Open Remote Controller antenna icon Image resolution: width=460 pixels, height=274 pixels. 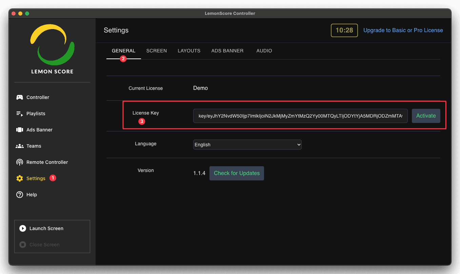pos(20,162)
